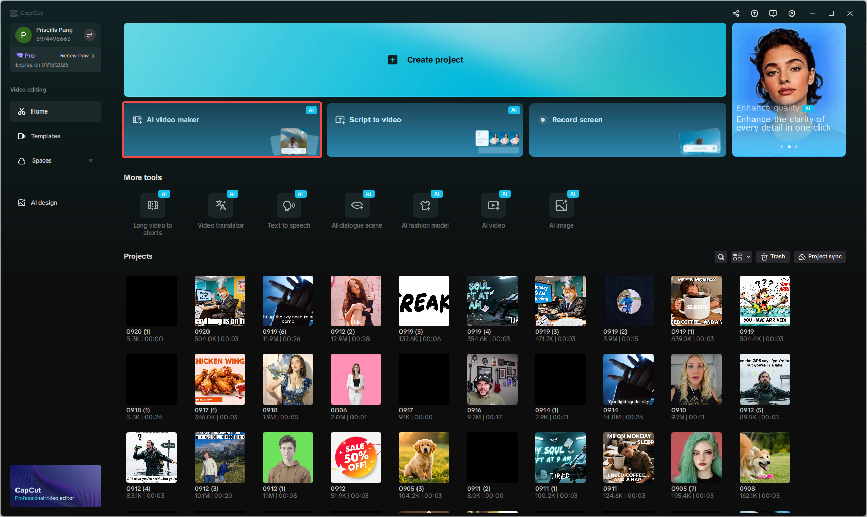Expand the Spaces section in the sidebar
This screenshot has width=867, height=517.
[x=55, y=160]
